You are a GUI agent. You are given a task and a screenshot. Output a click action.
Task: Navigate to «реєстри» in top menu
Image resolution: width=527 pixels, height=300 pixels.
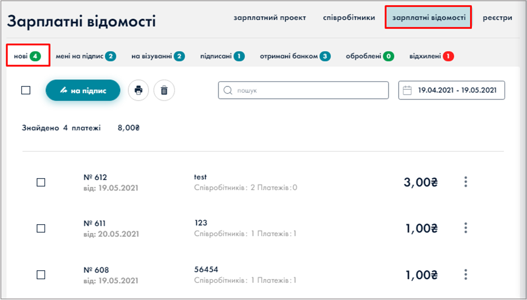(x=497, y=18)
